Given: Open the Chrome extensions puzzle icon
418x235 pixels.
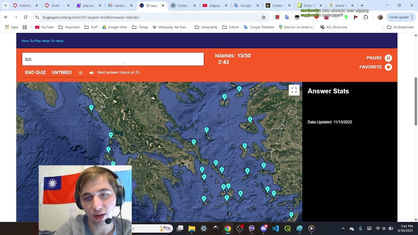Looking at the screenshot, I should (x=366, y=17).
